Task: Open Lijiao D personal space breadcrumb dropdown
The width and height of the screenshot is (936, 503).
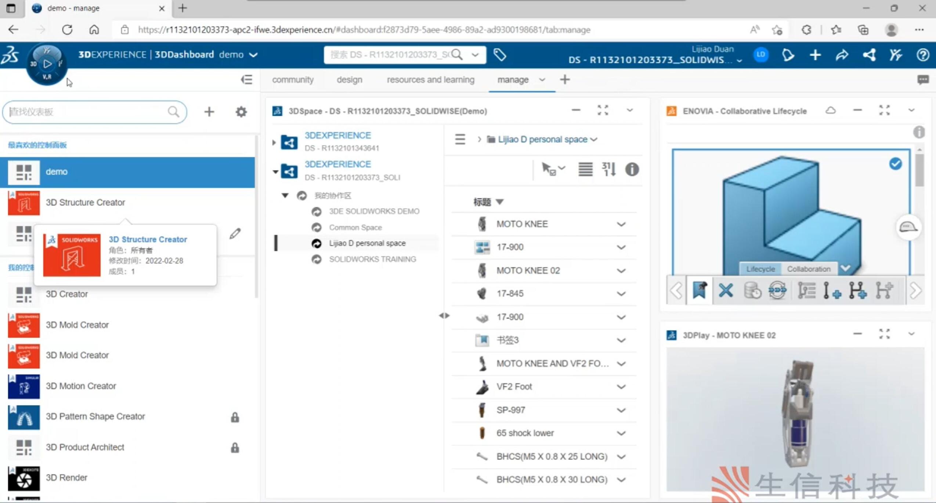Action: click(x=594, y=139)
